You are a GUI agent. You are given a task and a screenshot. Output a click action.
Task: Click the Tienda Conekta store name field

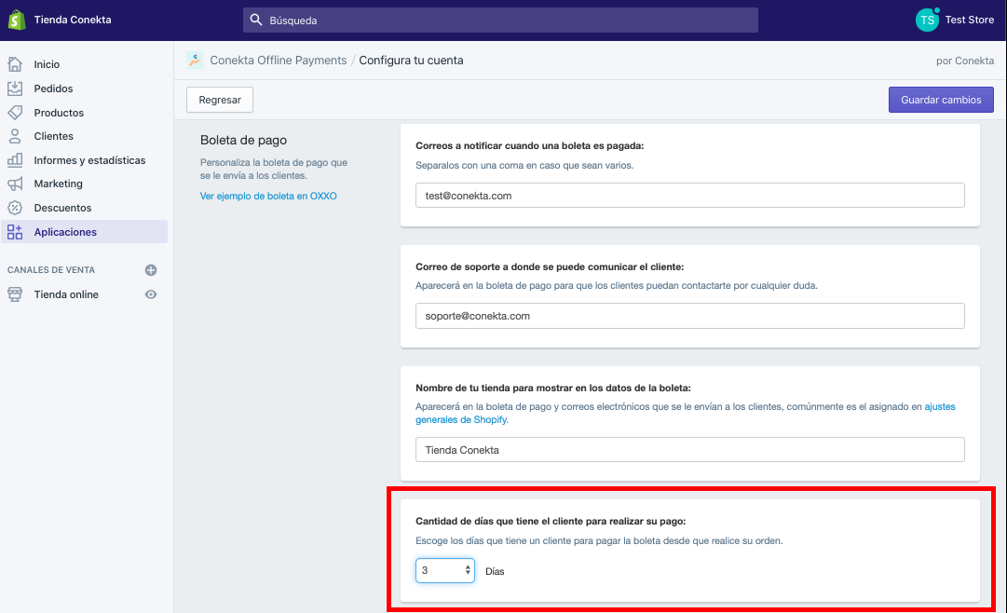pos(689,450)
